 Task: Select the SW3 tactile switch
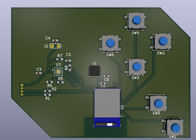coord(136,67)
